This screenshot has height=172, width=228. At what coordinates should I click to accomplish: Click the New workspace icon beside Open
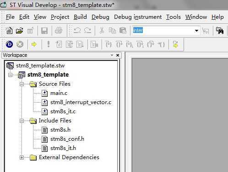click(30, 31)
